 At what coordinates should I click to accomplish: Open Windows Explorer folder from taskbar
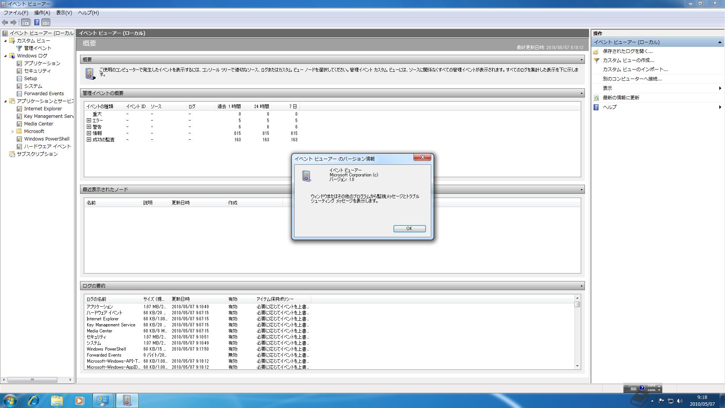click(x=57, y=400)
